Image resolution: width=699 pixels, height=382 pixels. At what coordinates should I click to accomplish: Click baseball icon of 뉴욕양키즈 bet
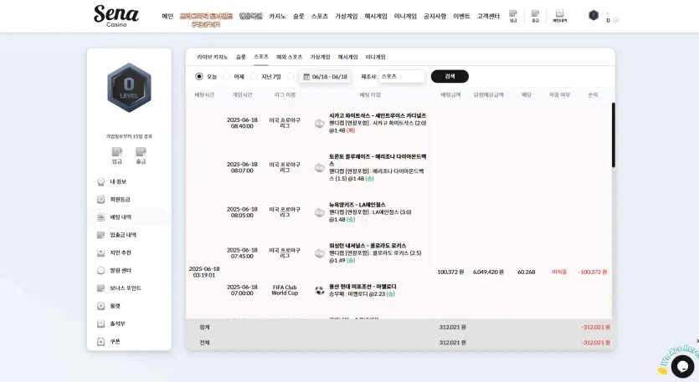tap(319, 212)
